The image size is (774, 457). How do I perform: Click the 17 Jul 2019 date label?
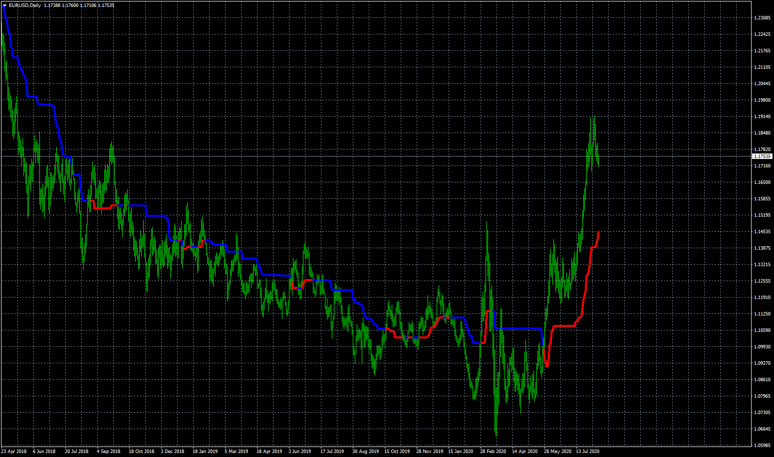pos(332,452)
